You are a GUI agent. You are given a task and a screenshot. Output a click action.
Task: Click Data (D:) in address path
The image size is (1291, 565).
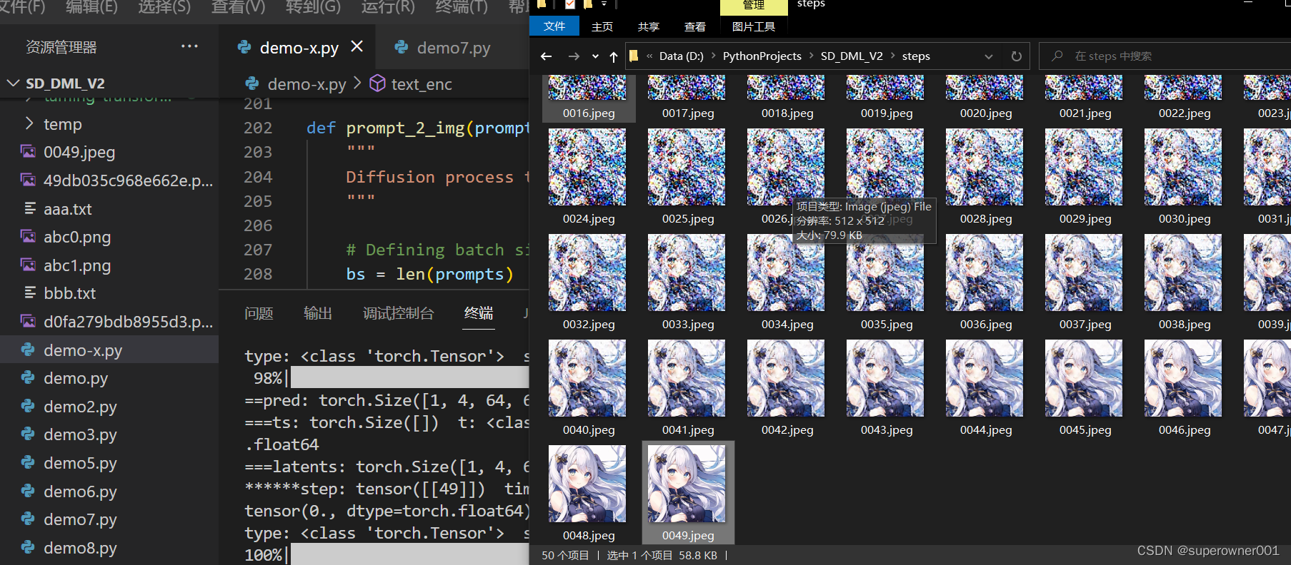coord(681,56)
